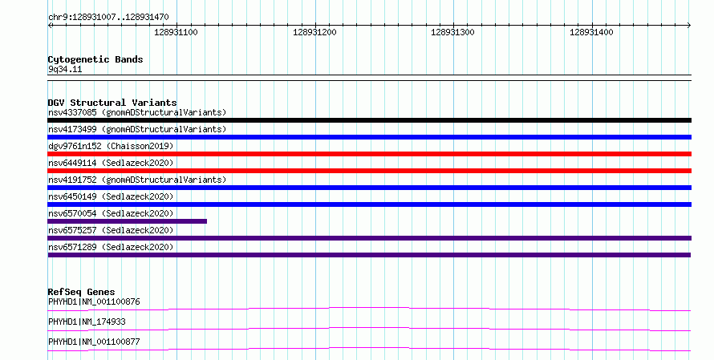Click the black nsv4337085 variant bar
The image size is (714, 360).
(x=369, y=120)
